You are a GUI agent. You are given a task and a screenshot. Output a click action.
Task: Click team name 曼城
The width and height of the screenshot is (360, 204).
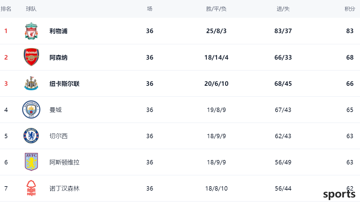pyautogui.click(x=56, y=110)
